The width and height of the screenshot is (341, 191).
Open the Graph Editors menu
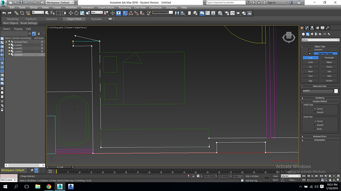(106, 7)
